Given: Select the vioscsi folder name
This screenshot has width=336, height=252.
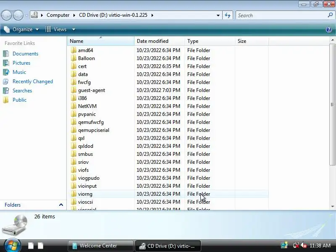Looking at the screenshot, I should tap(85, 202).
